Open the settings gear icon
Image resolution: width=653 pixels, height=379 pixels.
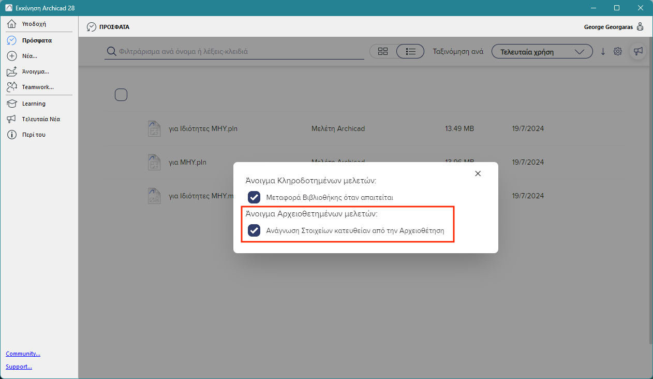tap(617, 51)
